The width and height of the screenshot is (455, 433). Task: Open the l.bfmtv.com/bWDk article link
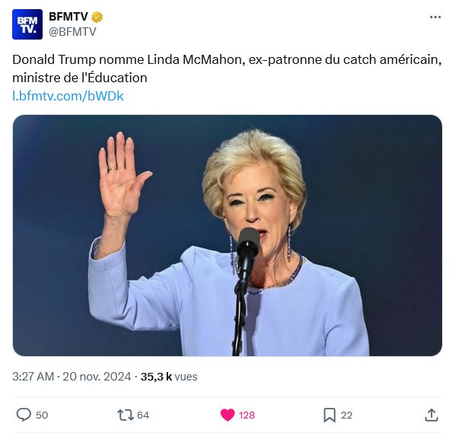[x=68, y=96]
